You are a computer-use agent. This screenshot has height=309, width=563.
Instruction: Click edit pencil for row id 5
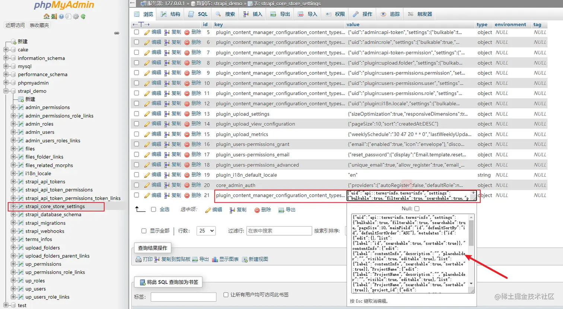pos(147,32)
